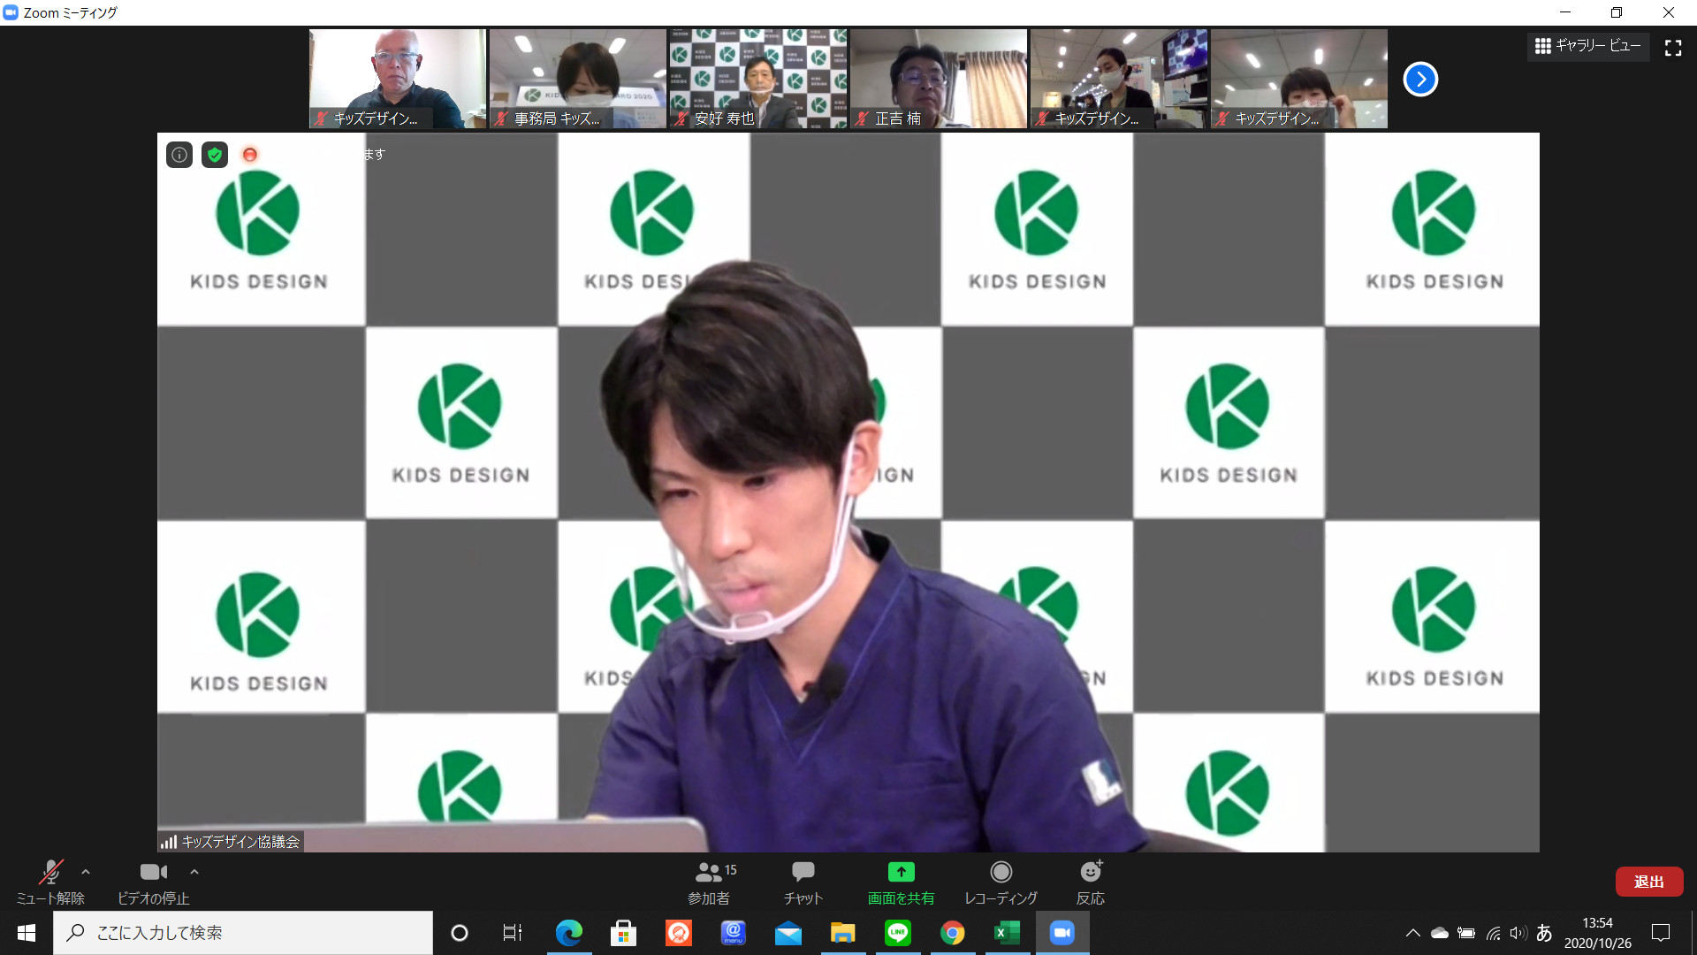
Task: Open Wi-Fi network tray icon
Action: (1493, 933)
